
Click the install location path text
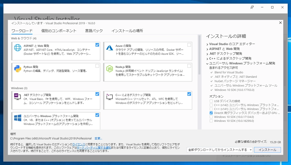[51, 138]
